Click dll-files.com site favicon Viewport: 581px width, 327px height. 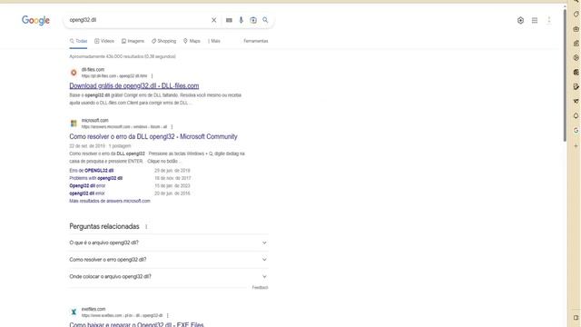pos(74,73)
